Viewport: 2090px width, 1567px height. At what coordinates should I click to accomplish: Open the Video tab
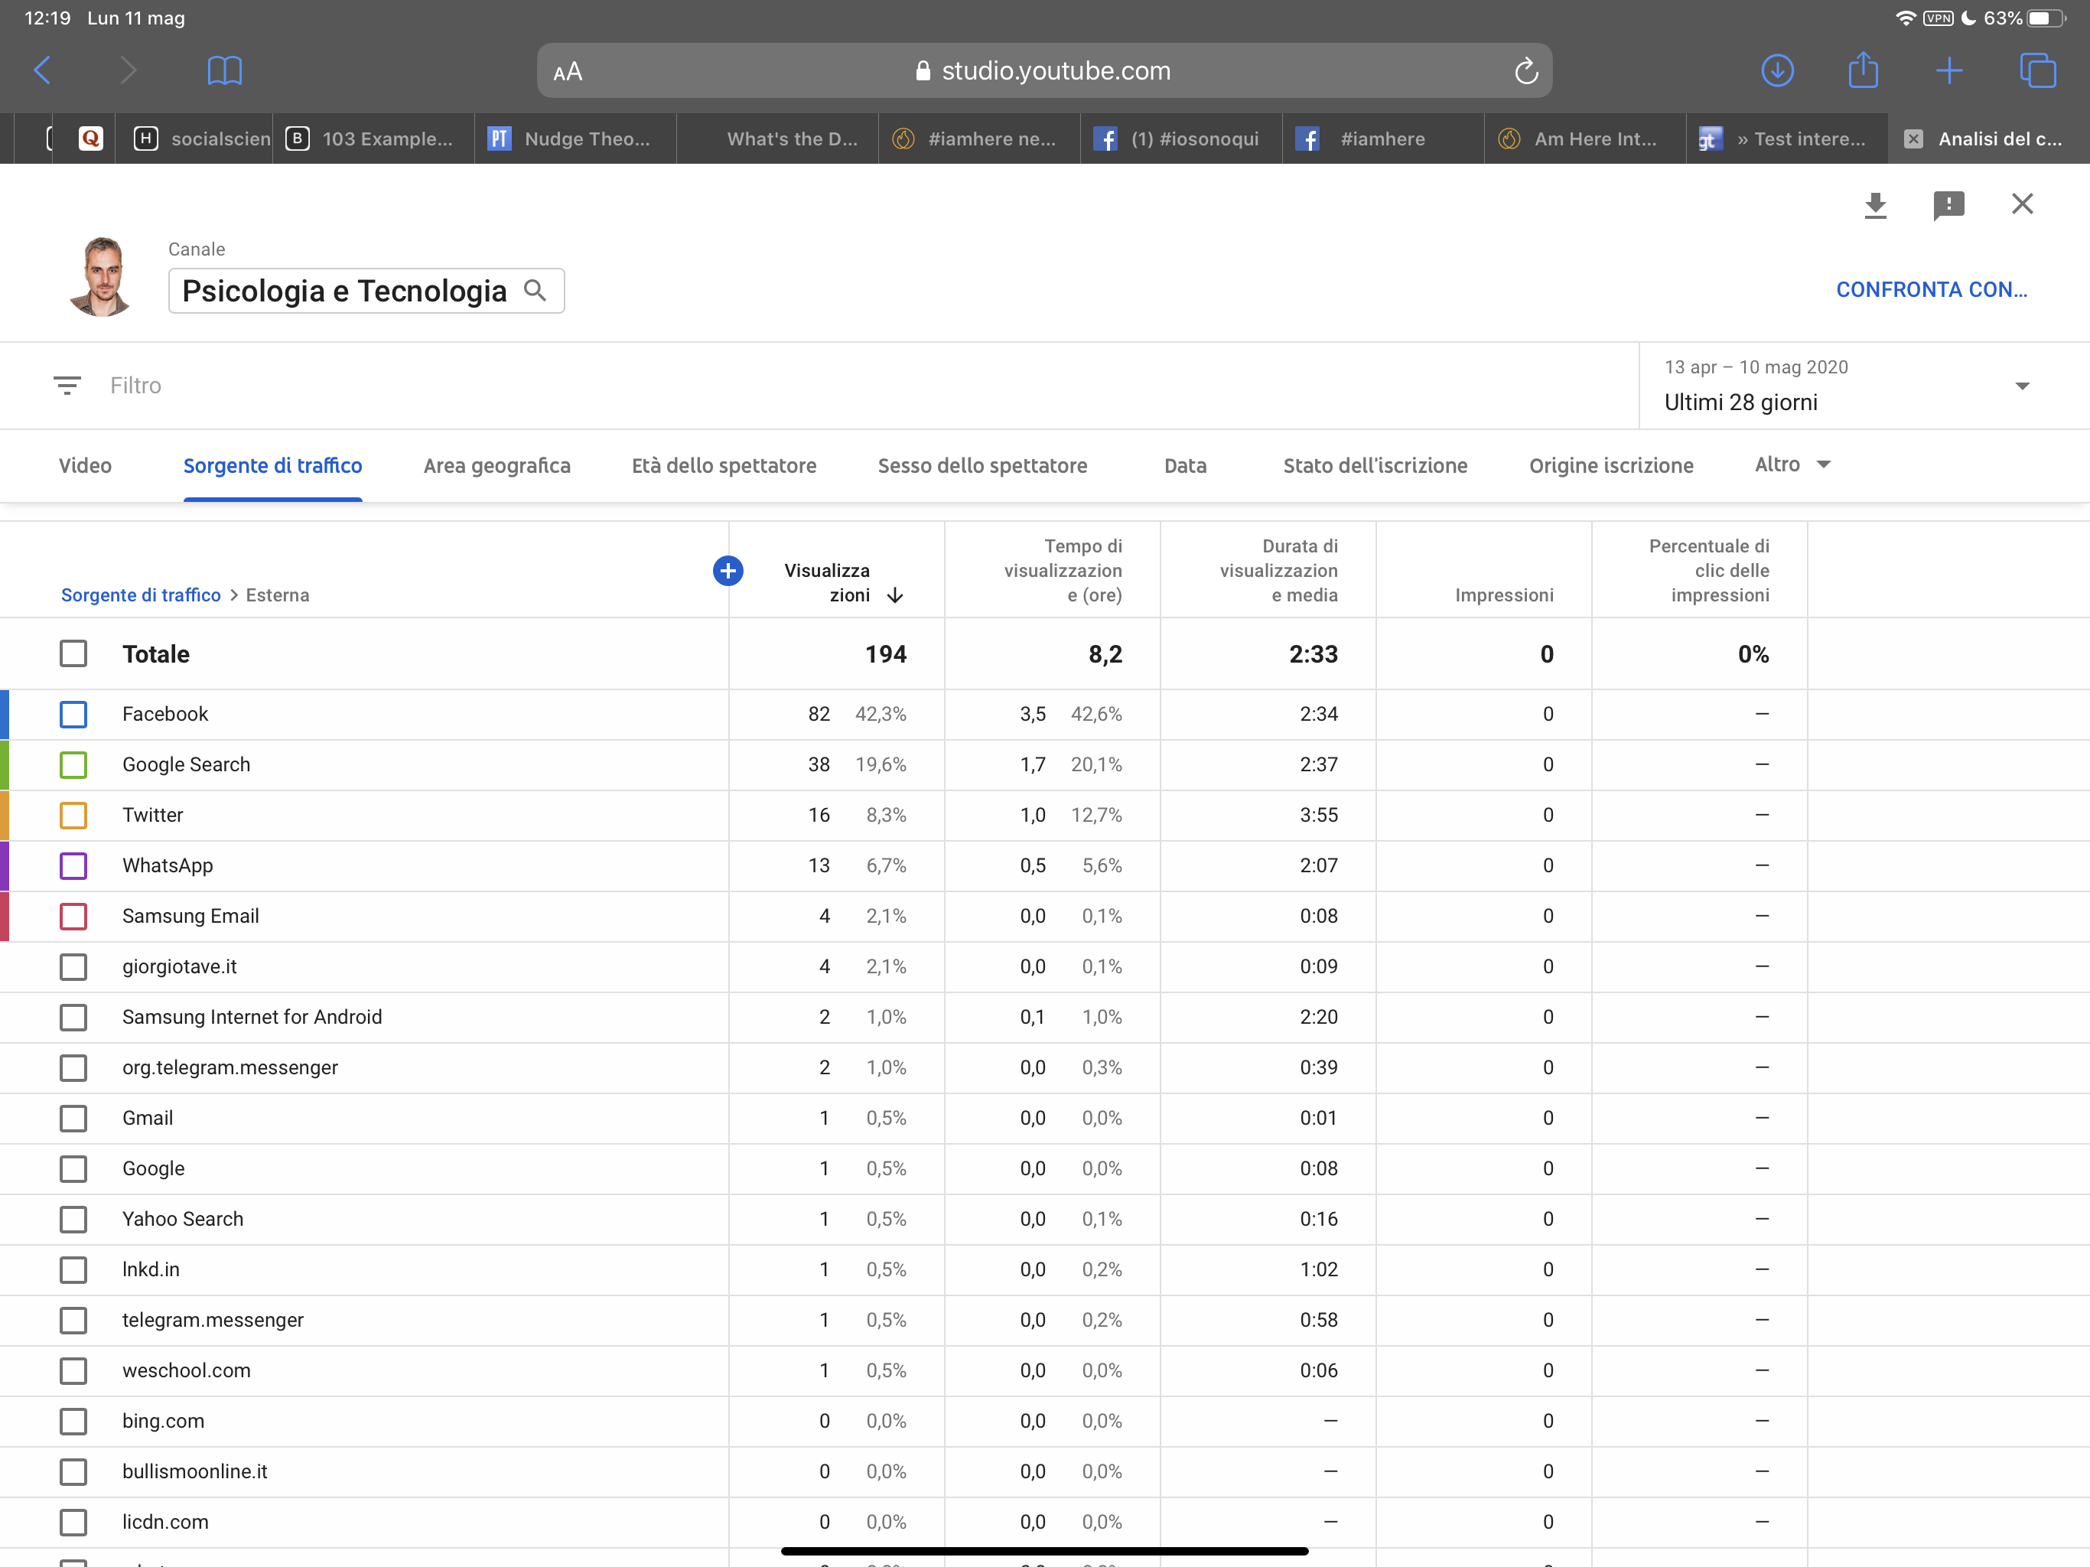coord(85,465)
